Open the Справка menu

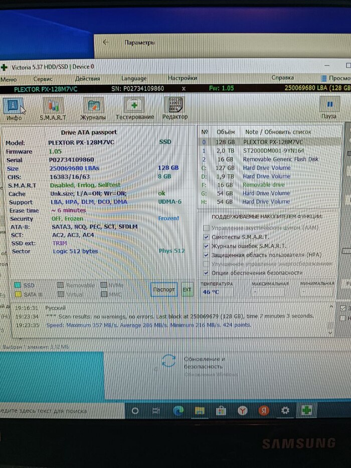pyautogui.click(x=282, y=78)
